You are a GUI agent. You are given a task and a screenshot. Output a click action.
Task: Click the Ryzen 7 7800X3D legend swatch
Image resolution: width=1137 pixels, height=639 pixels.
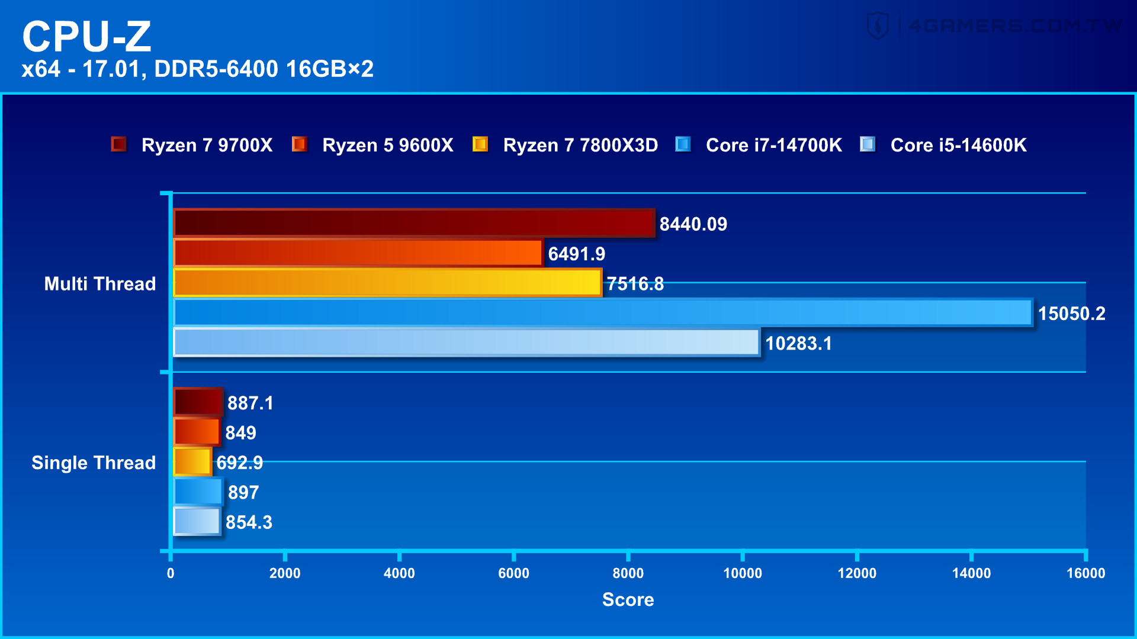(480, 144)
